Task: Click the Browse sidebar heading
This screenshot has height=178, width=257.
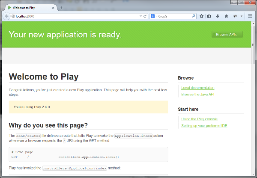Action: [x=186, y=78]
